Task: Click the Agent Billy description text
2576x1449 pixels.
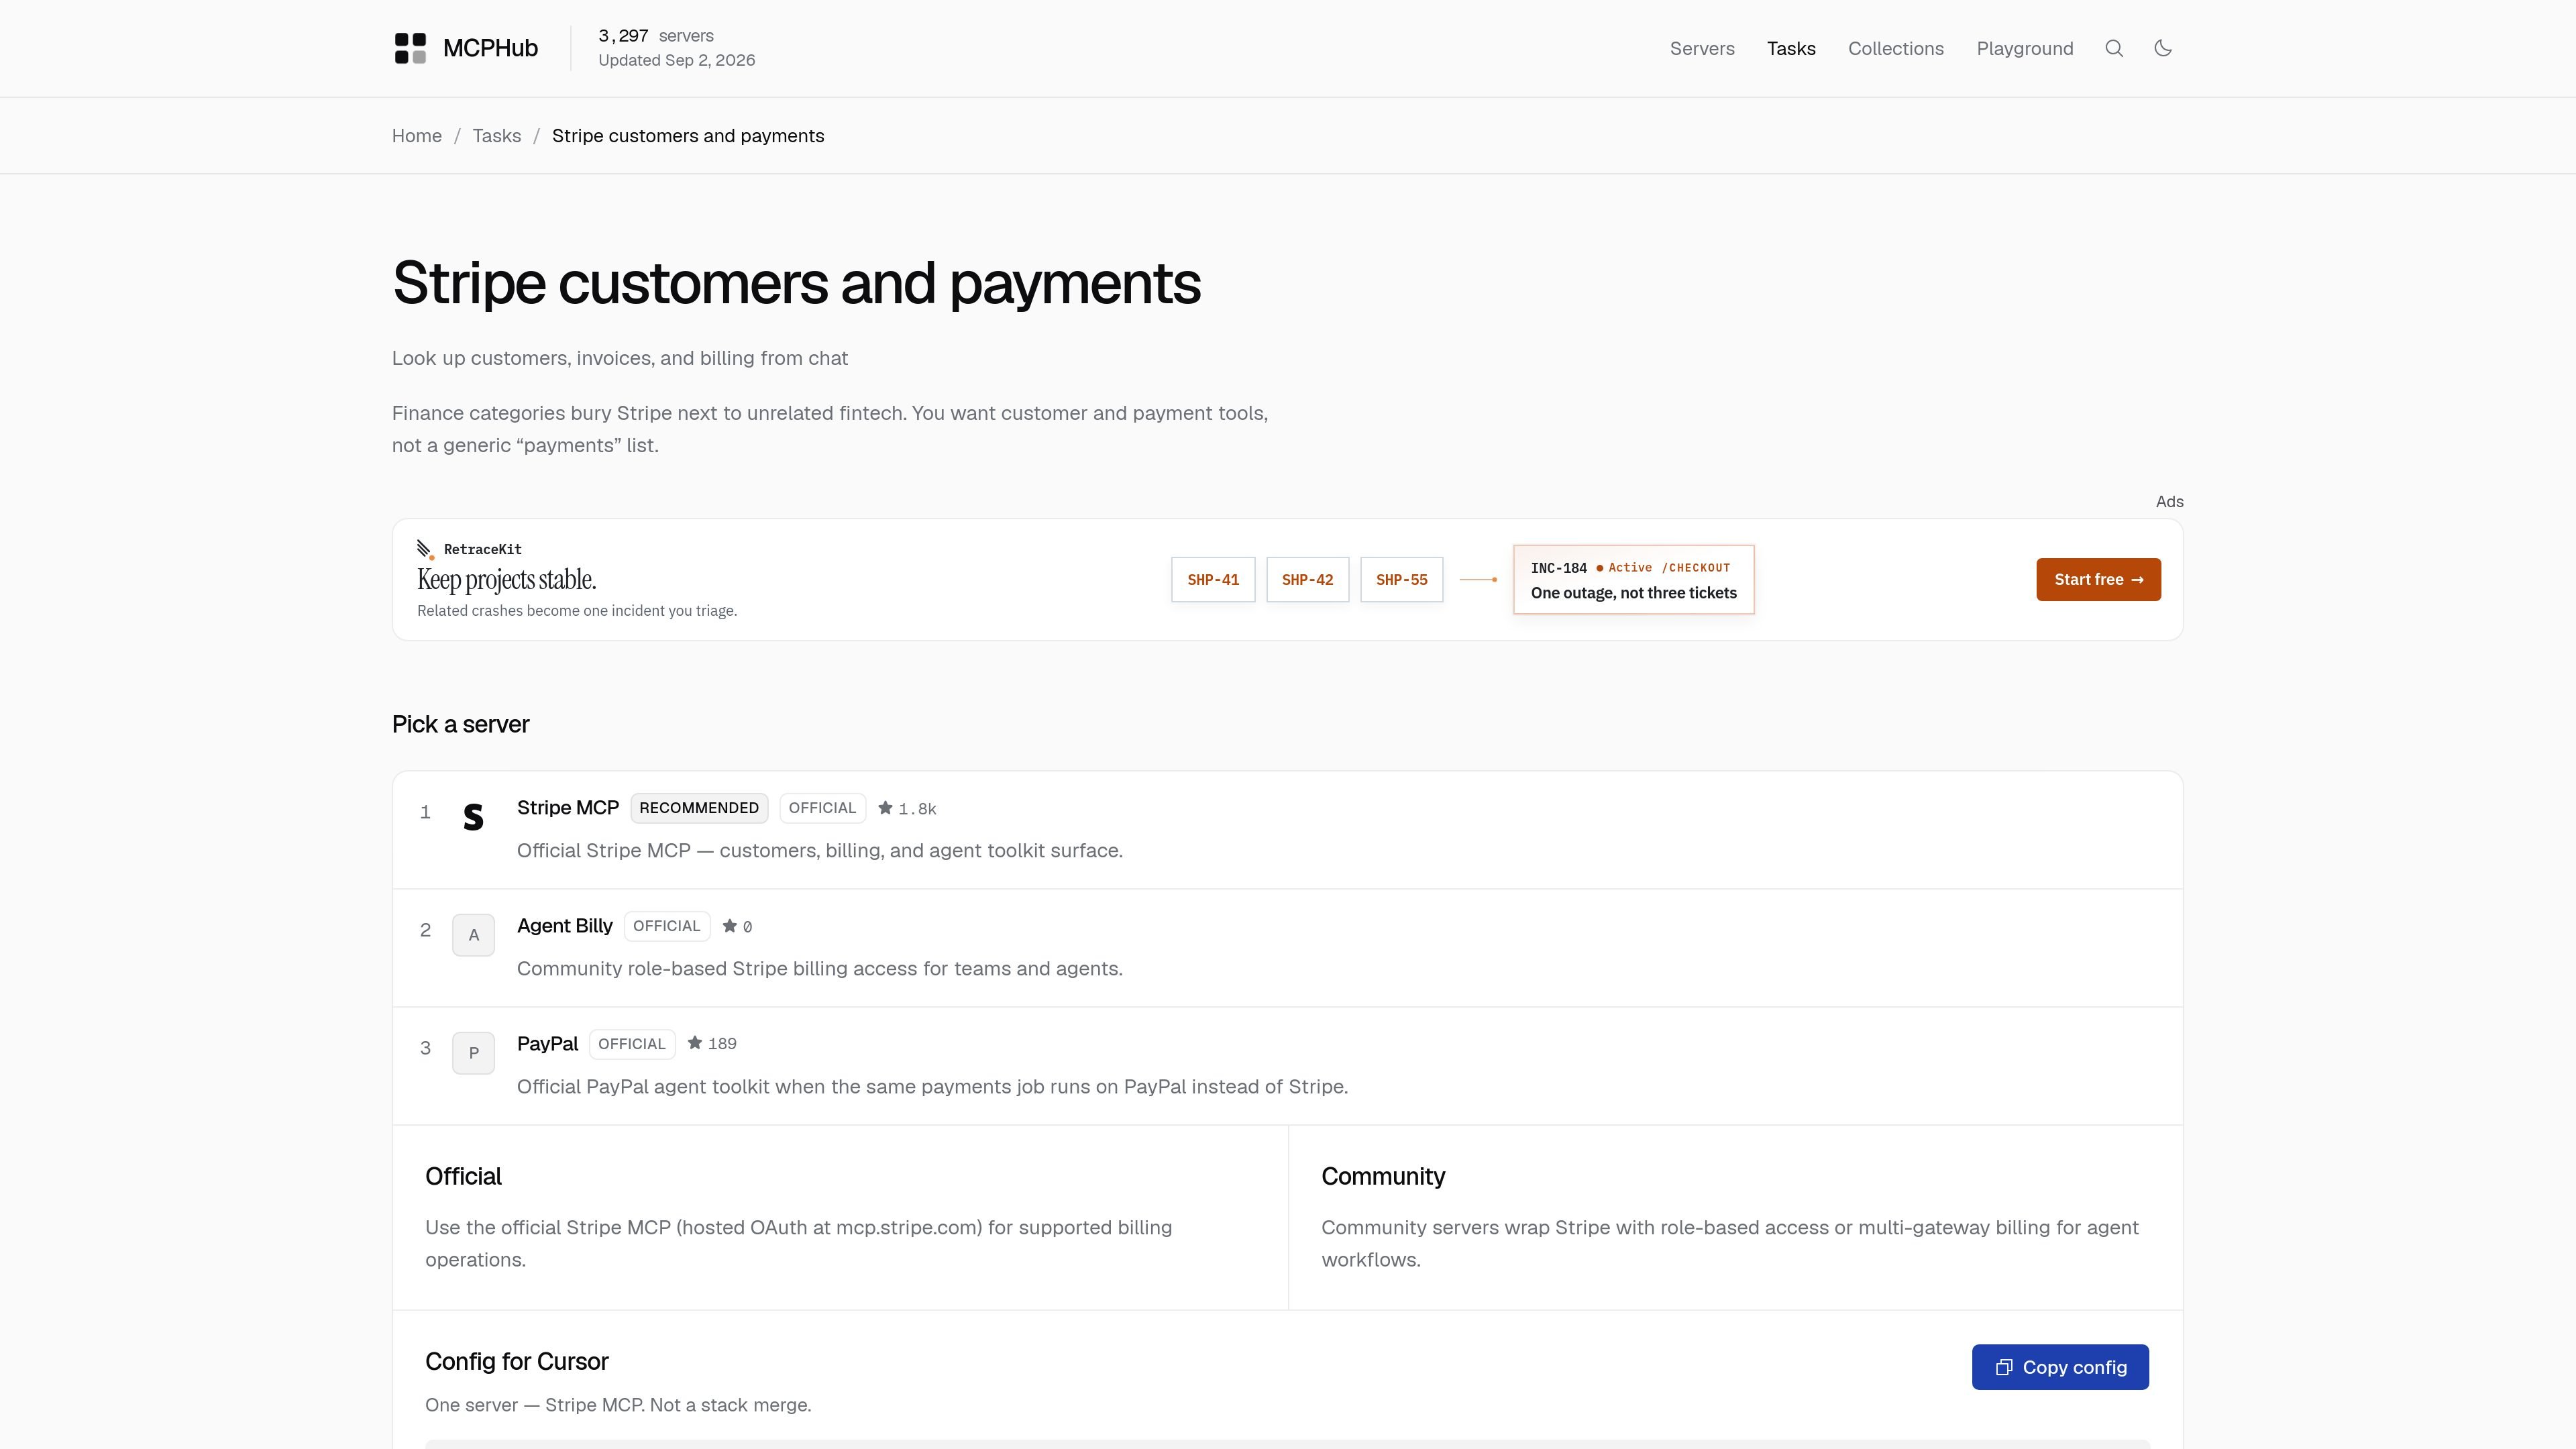Action: [820, 969]
